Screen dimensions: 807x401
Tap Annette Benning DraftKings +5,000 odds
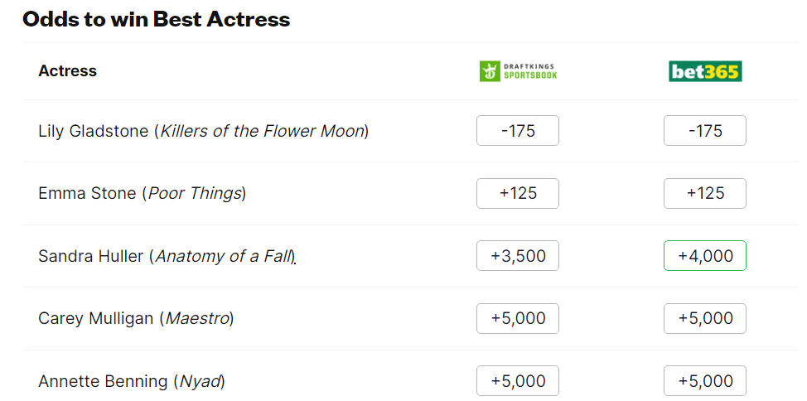pos(518,381)
